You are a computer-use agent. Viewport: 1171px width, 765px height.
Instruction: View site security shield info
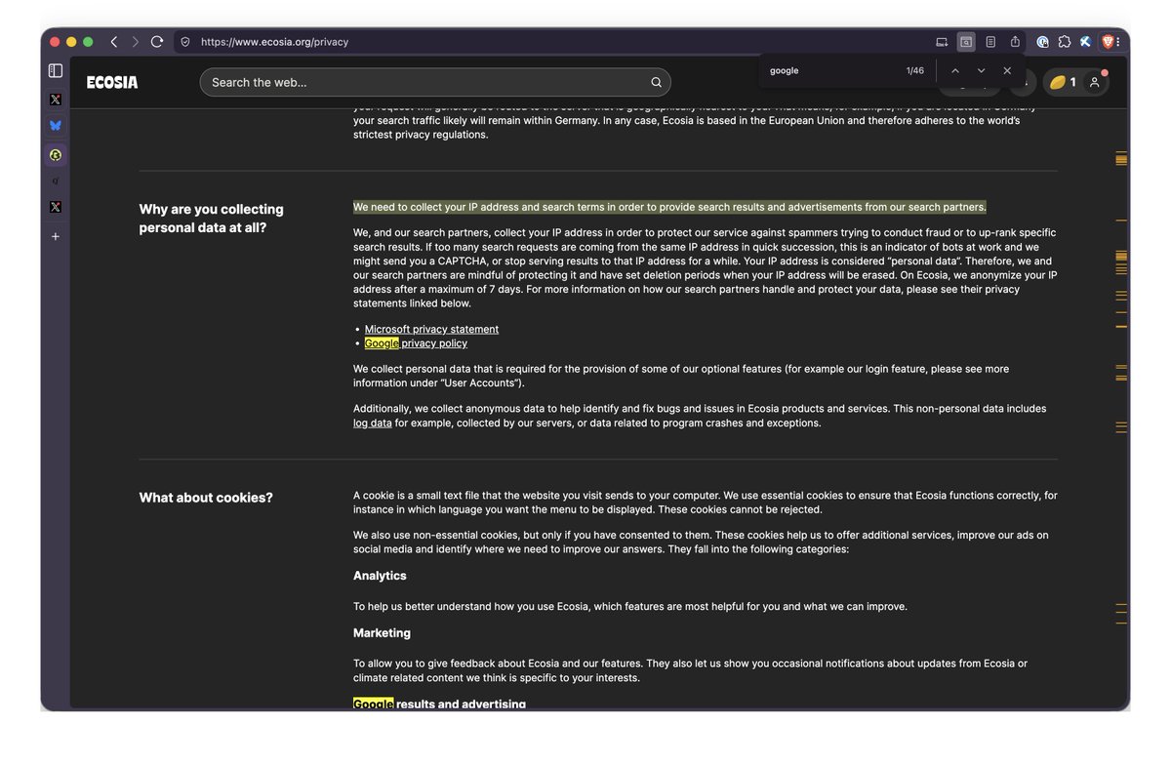tap(185, 42)
